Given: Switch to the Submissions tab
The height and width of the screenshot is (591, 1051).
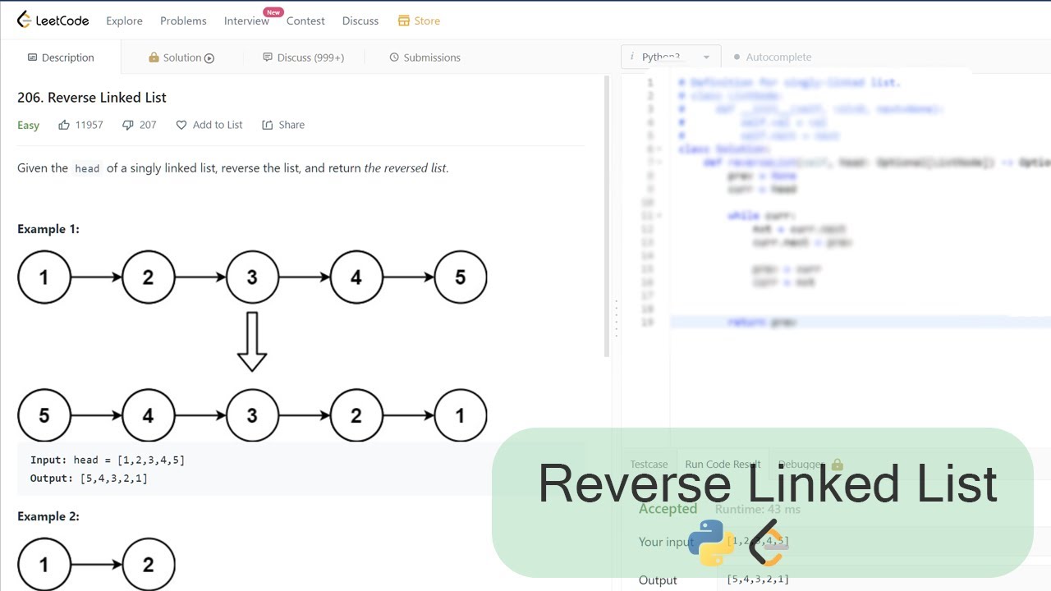Looking at the screenshot, I should [425, 57].
